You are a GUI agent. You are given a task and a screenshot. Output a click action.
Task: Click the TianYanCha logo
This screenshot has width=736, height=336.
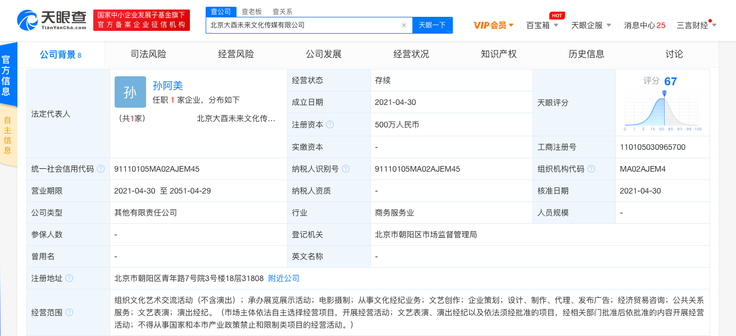click(x=52, y=20)
